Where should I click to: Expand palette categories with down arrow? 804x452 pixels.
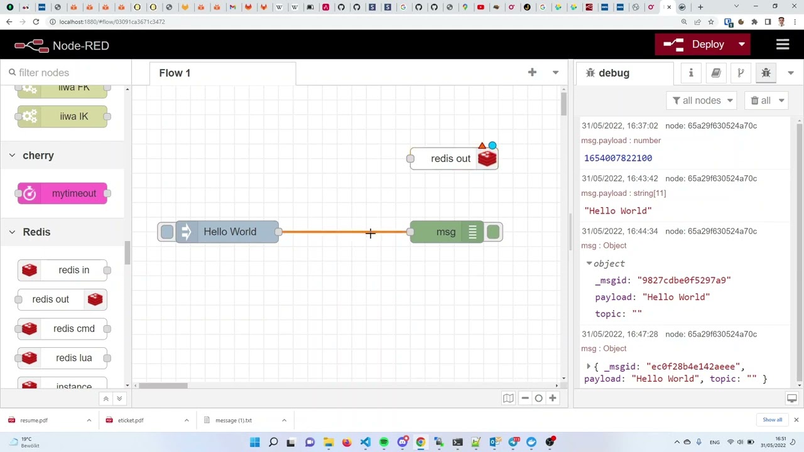(119, 399)
